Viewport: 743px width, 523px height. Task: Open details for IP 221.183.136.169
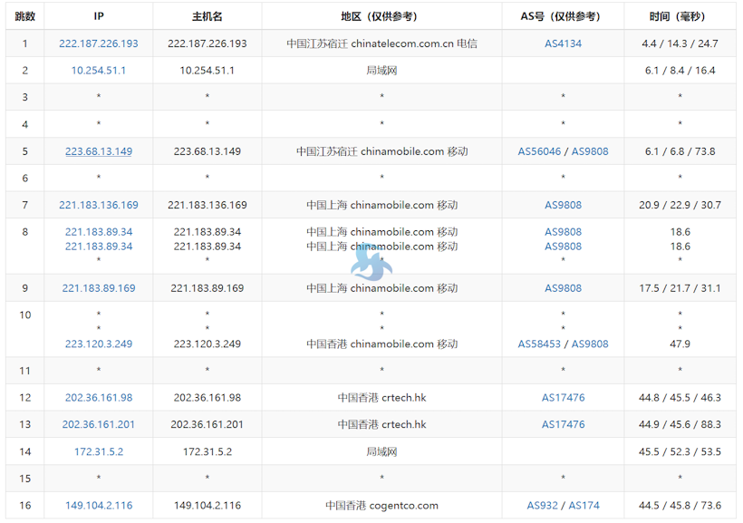[x=99, y=205]
